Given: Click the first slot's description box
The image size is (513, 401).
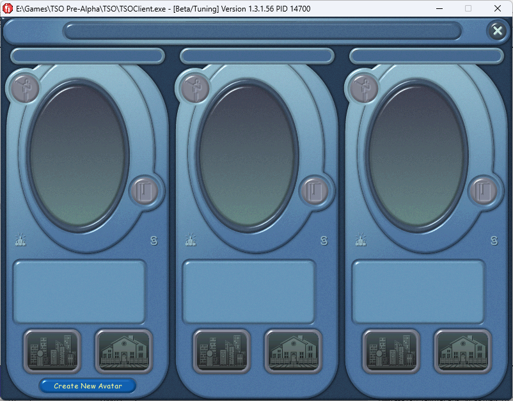Looking at the screenshot, I should pos(79,292).
